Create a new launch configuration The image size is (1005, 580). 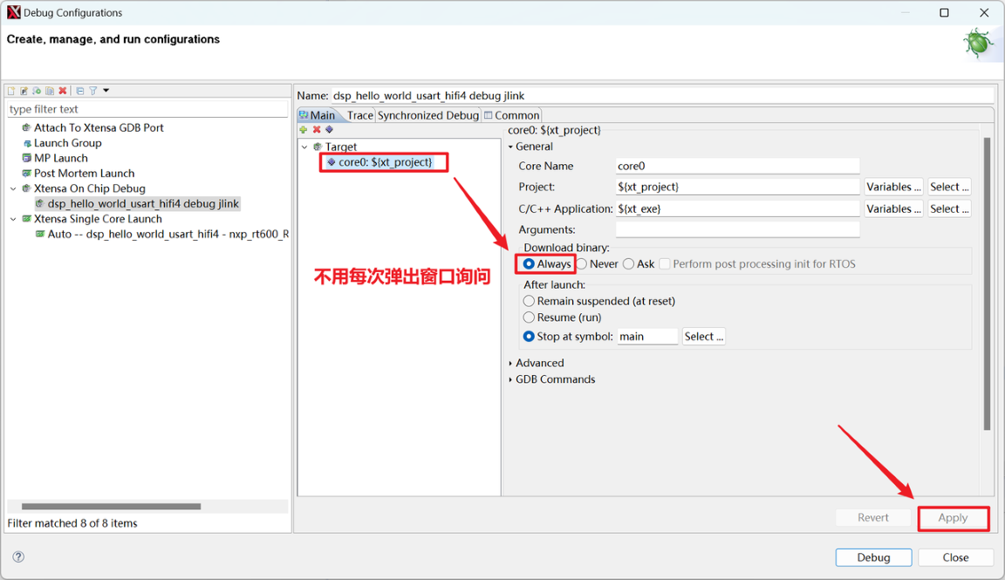pos(11,90)
